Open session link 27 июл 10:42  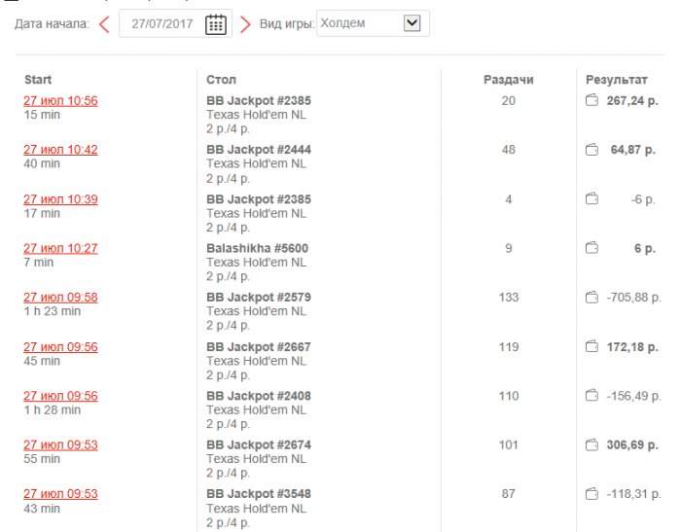coord(60,150)
